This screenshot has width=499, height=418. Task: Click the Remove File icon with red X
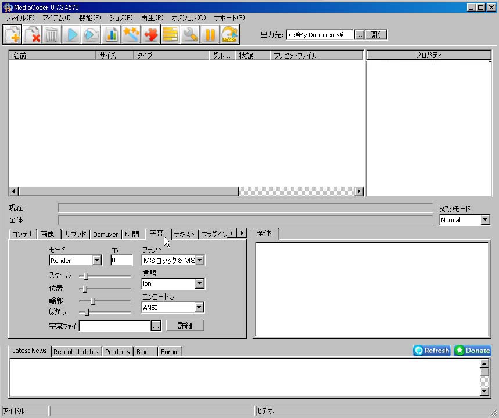[32, 35]
